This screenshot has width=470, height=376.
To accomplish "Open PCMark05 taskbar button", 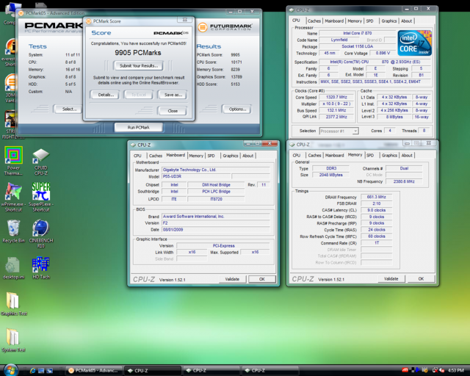I will [x=93, y=371].
